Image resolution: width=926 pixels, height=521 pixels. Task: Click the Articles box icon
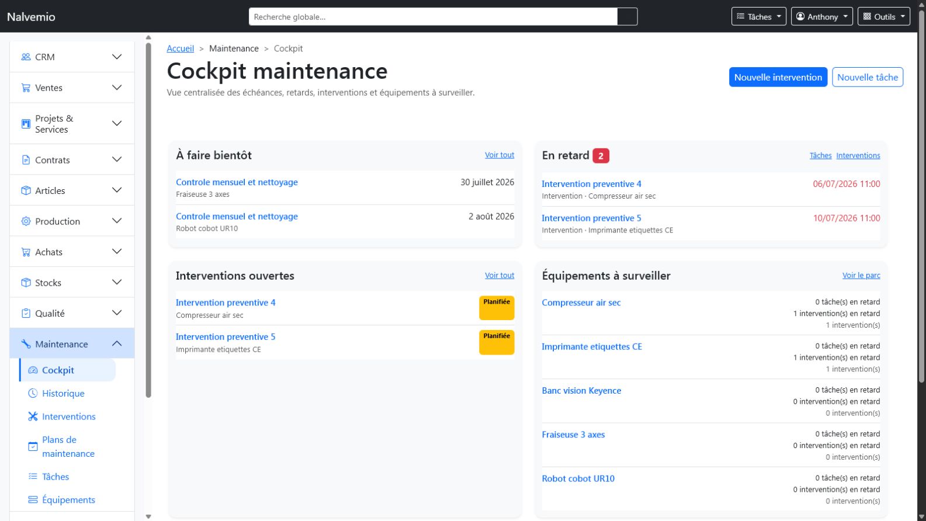click(x=26, y=190)
